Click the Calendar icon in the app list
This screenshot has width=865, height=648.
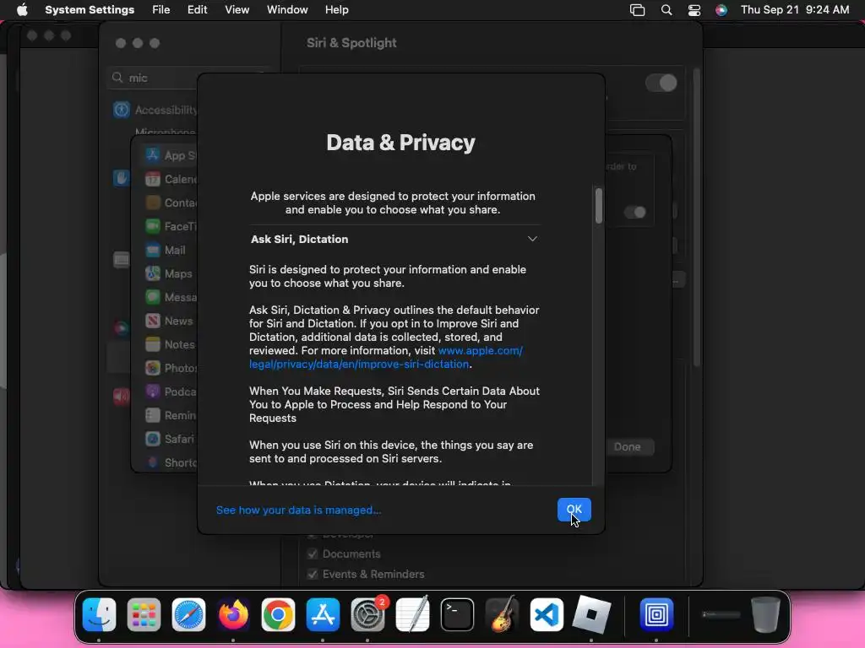click(x=152, y=179)
